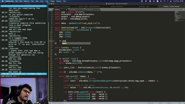Open the Selection menu
This screenshot has width=185, height=104.
26,1
